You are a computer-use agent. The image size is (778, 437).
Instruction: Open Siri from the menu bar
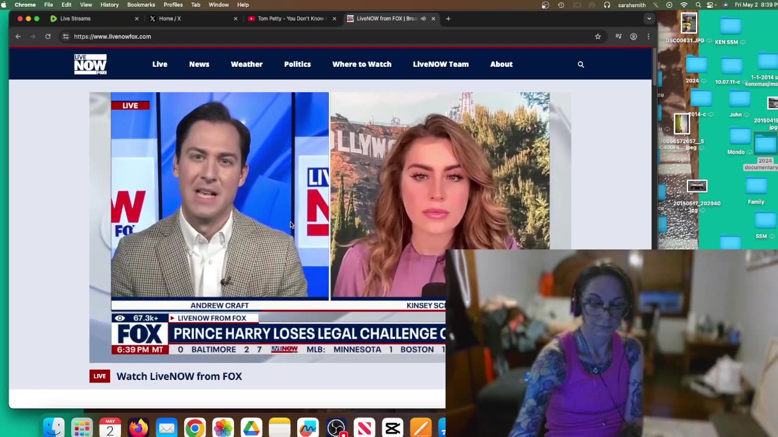coord(725,5)
